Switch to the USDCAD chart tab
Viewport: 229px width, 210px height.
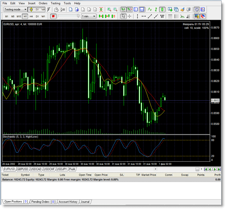(x=36, y=169)
